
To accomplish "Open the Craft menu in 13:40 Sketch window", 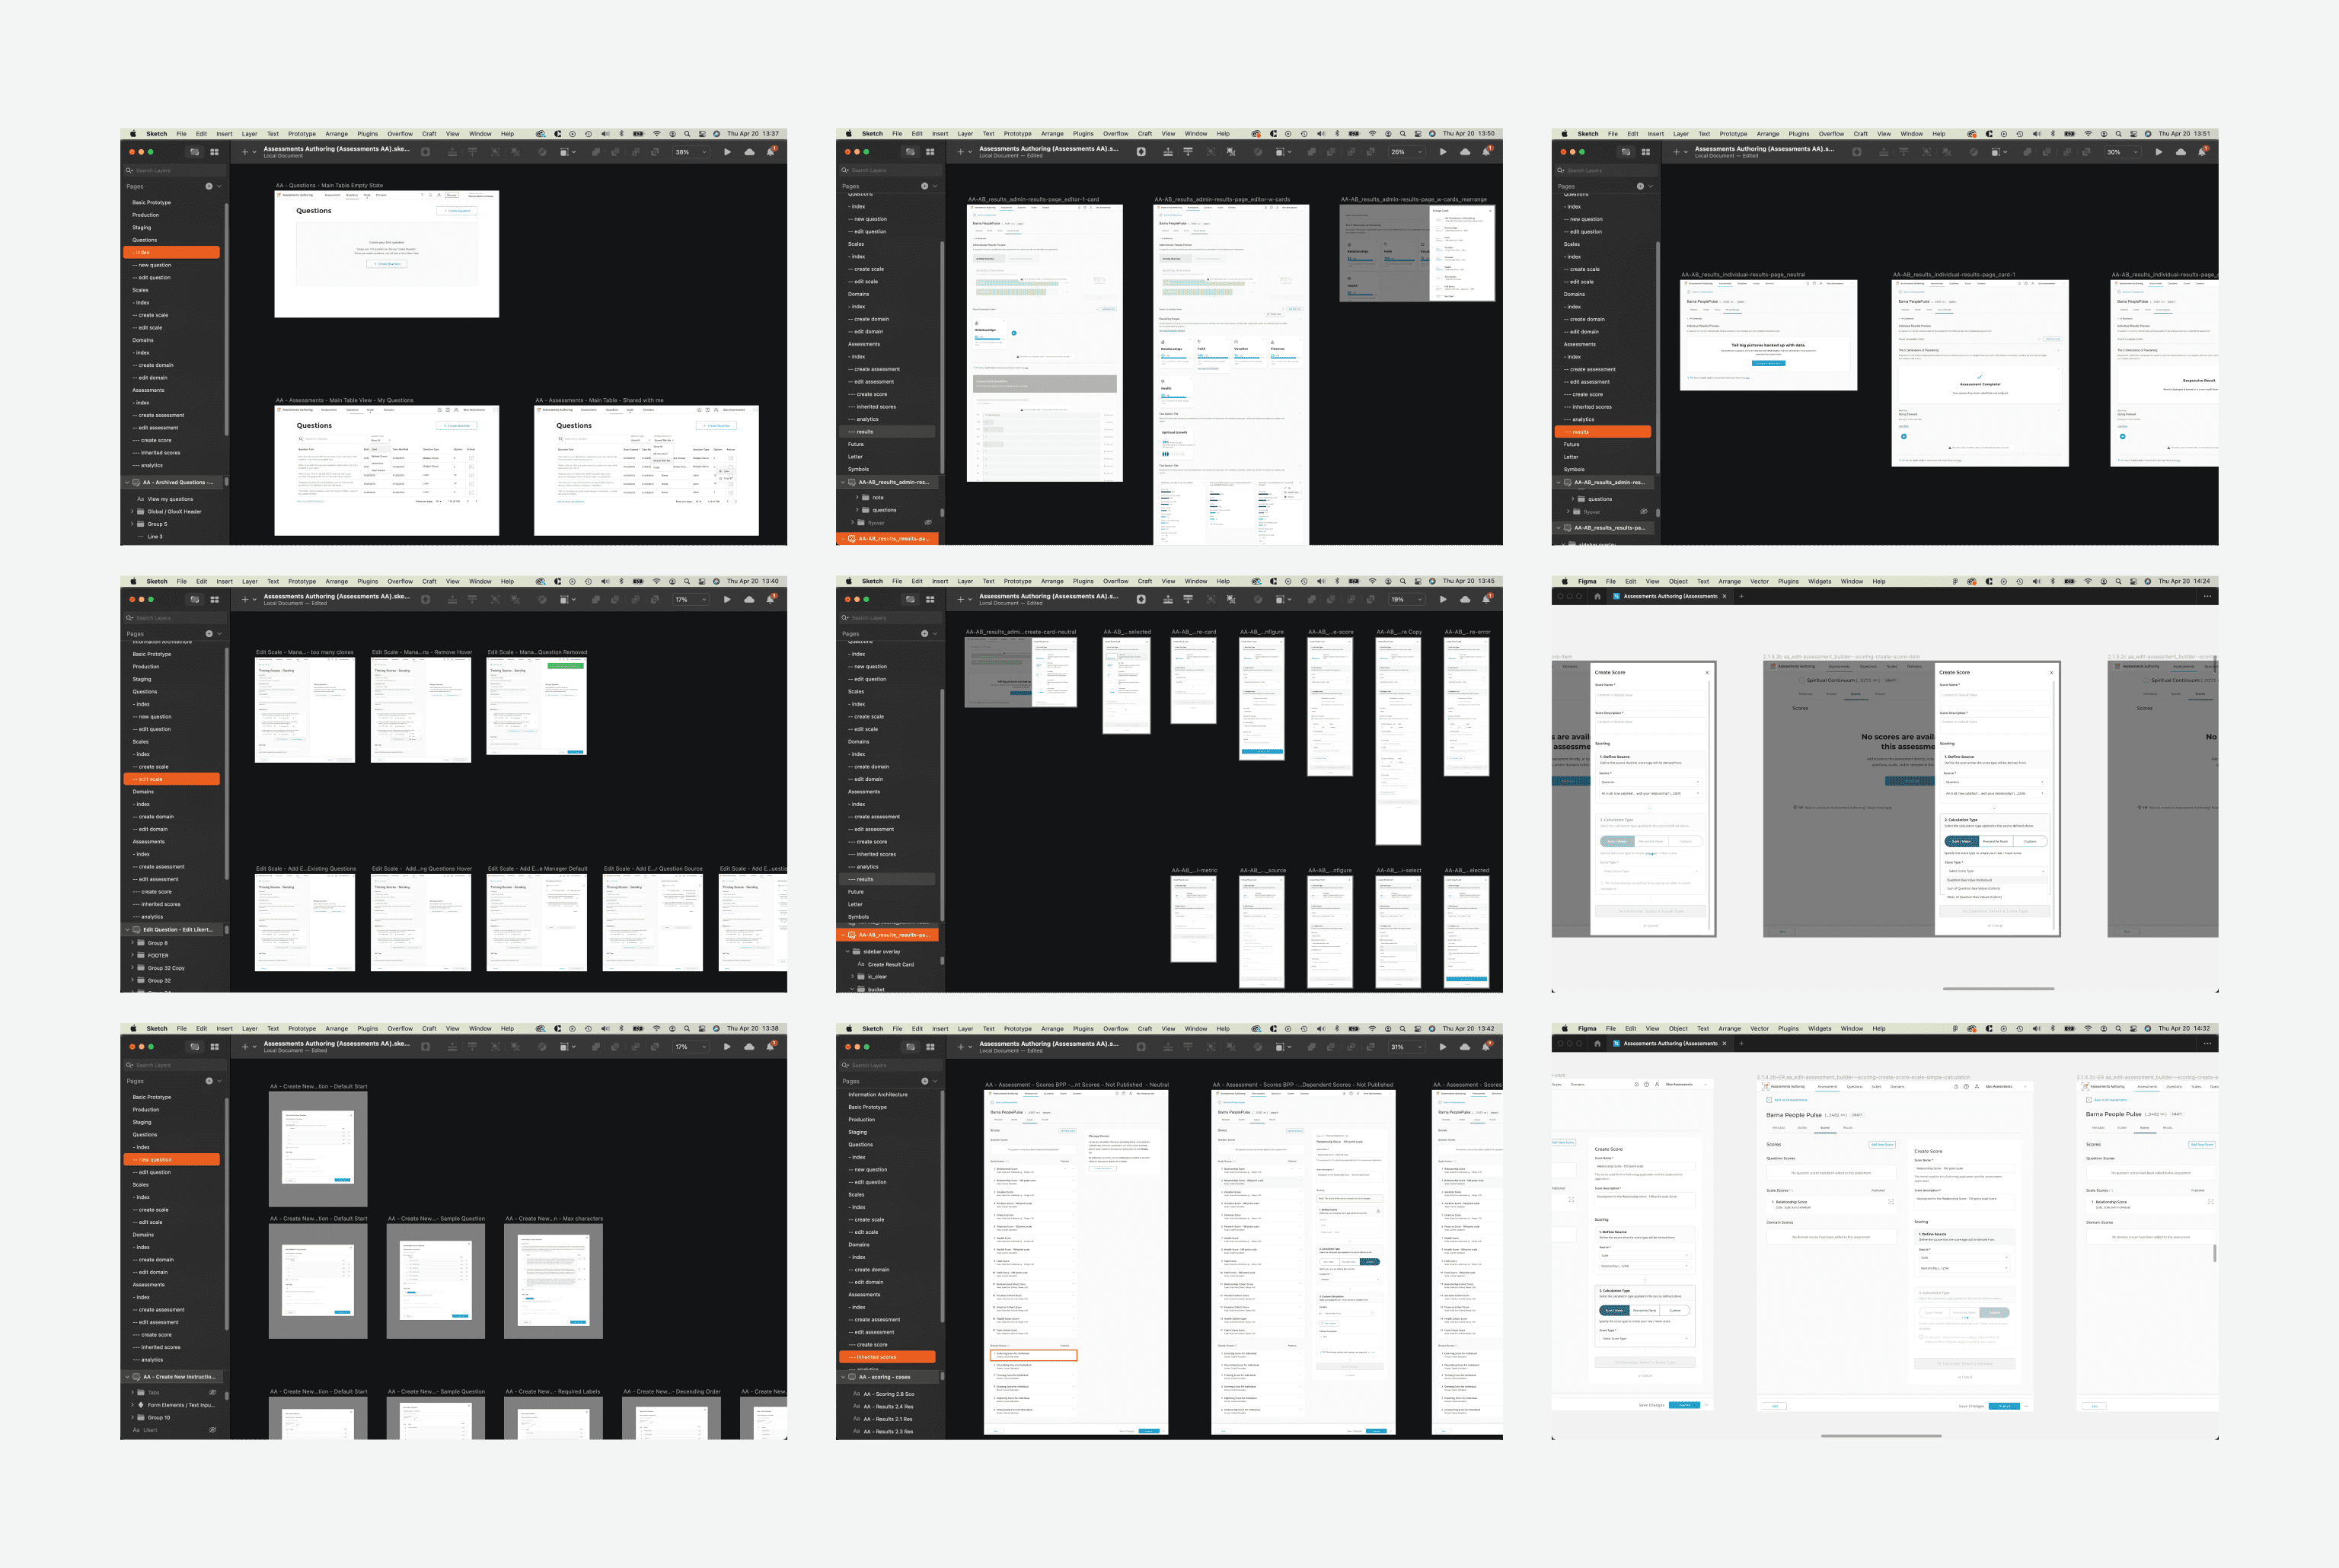I will [429, 581].
